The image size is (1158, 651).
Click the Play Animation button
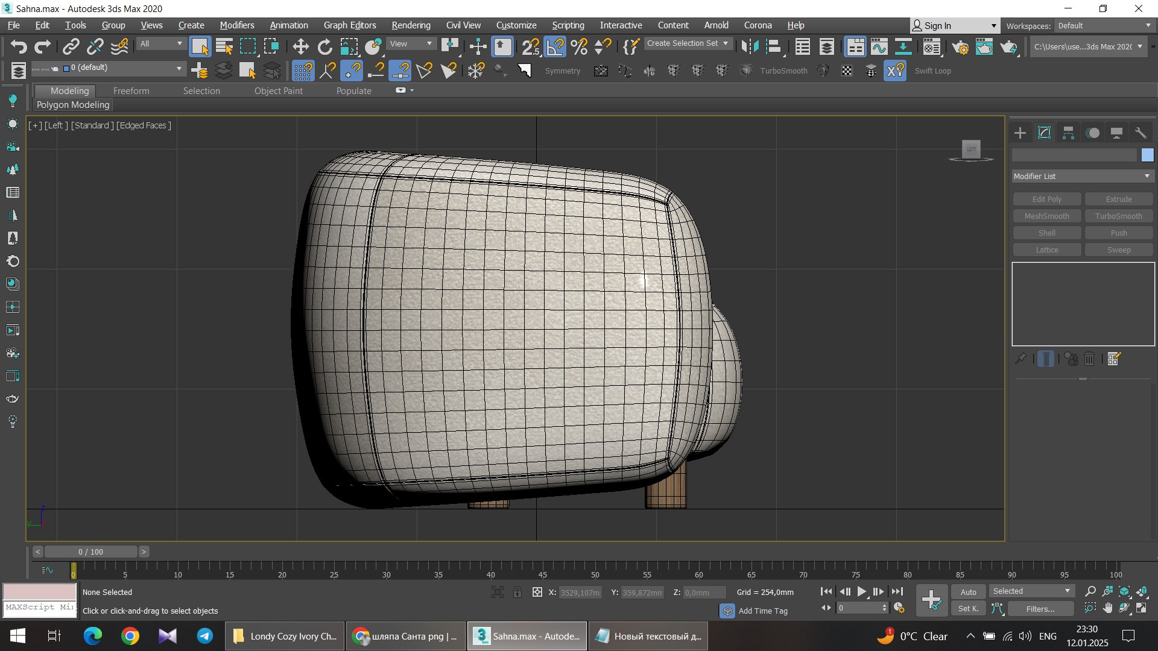(861, 592)
